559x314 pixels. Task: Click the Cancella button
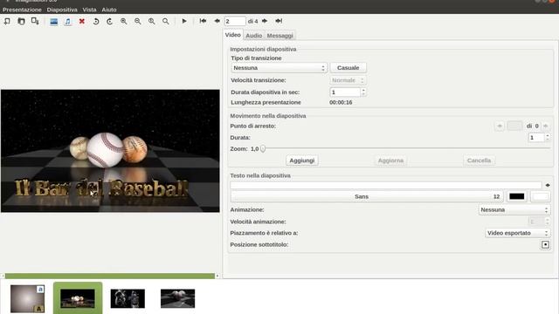[x=479, y=160]
